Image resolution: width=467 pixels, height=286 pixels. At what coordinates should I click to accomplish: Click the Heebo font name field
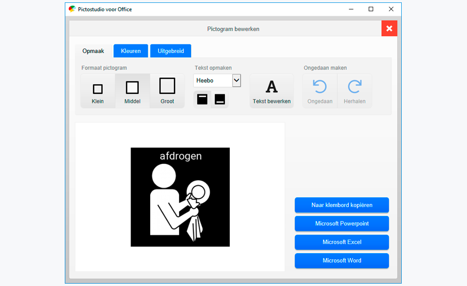[213, 81]
